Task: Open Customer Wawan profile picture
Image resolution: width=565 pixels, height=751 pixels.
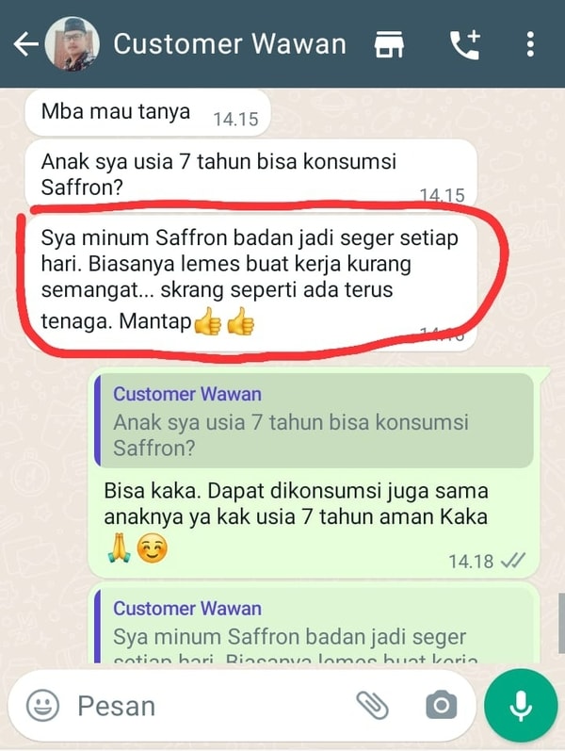Action: coord(73,44)
